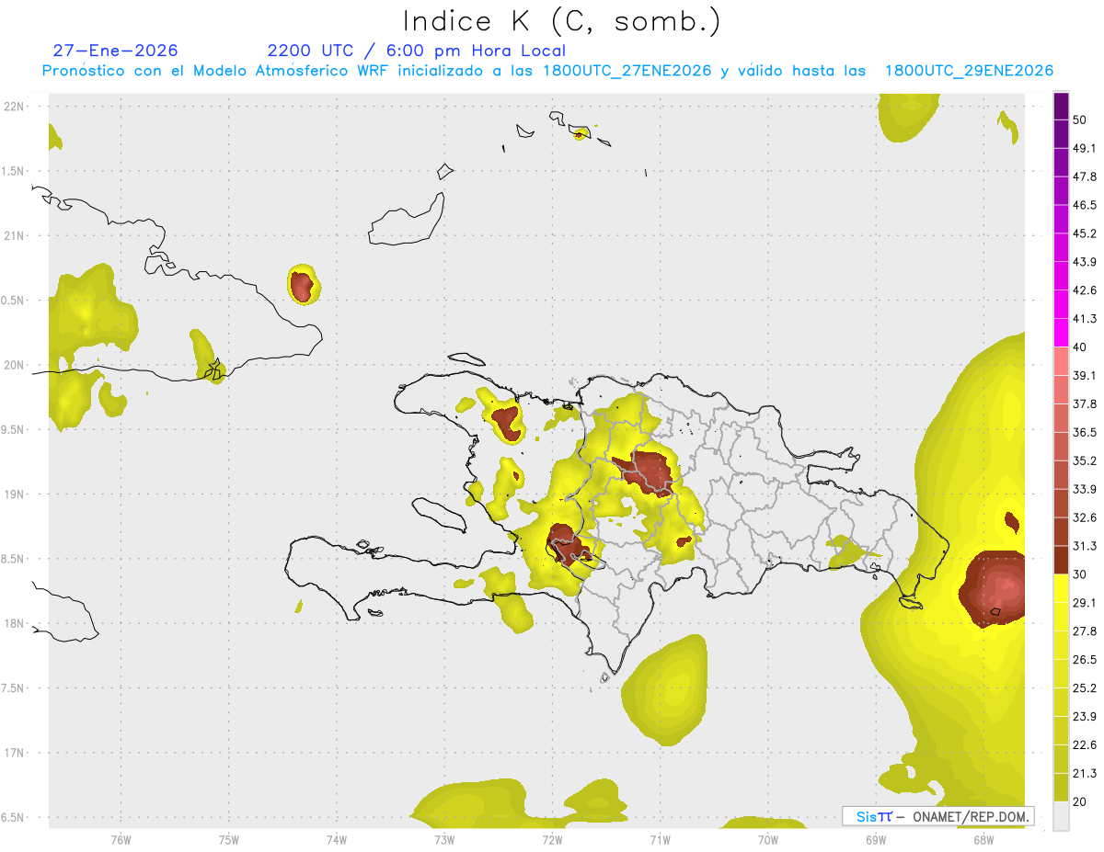This screenshot has width=1104, height=852.
Task: Click the "0.5N" latitude axis label
Action: pyautogui.click(x=14, y=301)
